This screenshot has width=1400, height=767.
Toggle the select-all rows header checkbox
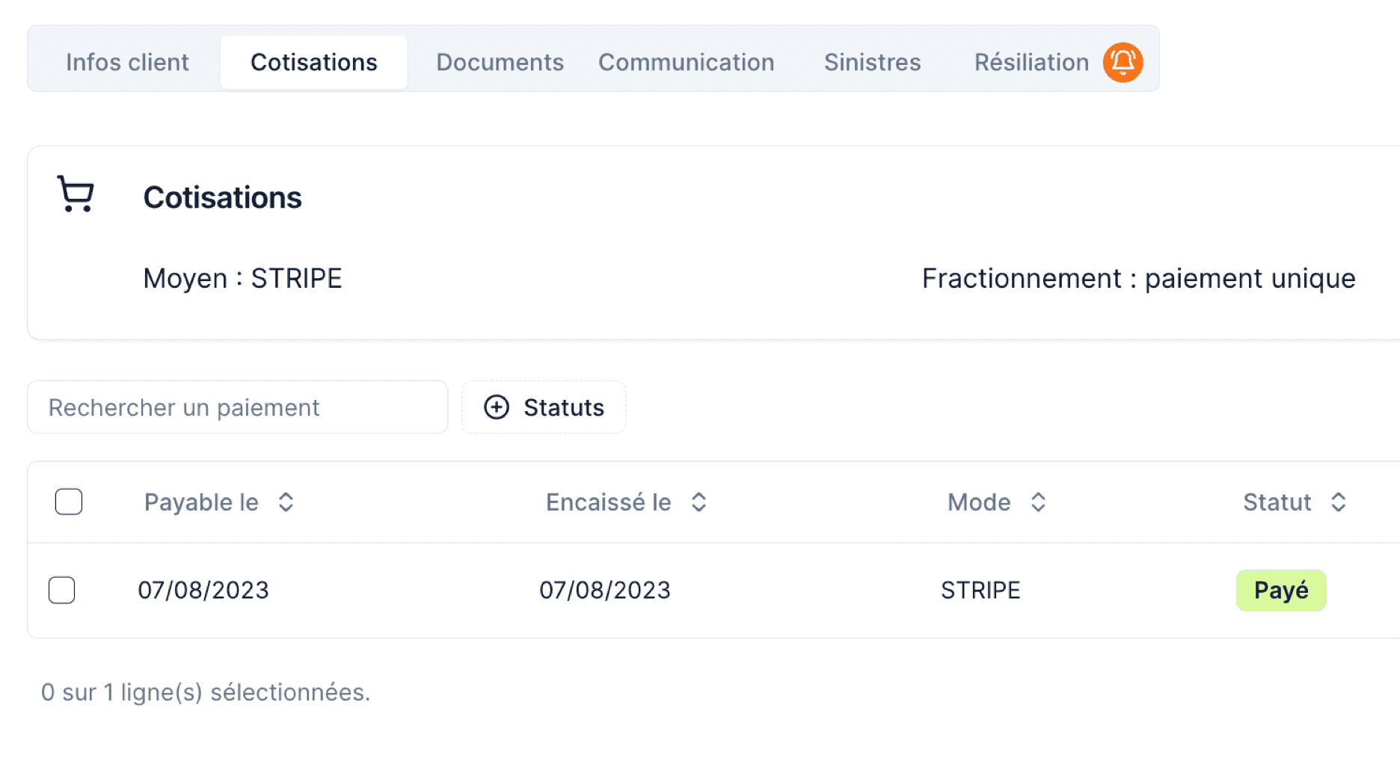click(69, 502)
